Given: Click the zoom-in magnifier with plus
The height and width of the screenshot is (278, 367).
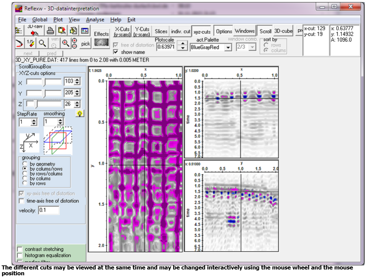Looking at the screenshot, I should 65,43.
